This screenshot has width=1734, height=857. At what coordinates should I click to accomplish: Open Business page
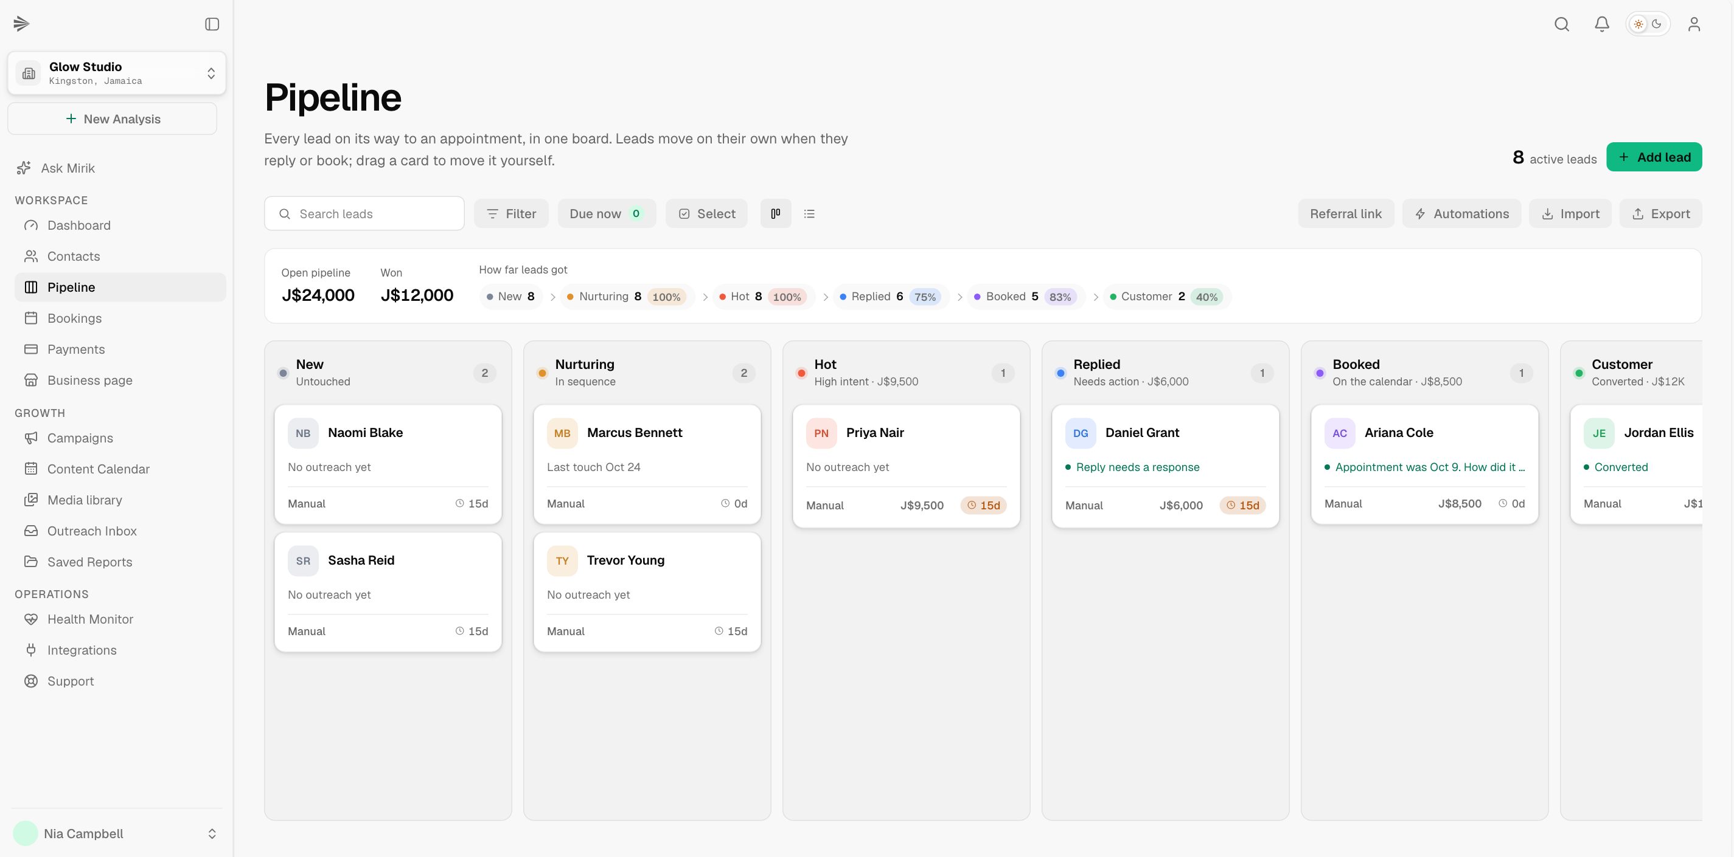[x=120, y=380]
